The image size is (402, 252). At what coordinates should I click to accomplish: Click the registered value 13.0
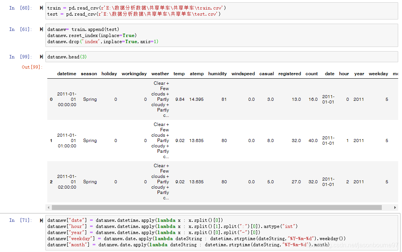(296, 99)
